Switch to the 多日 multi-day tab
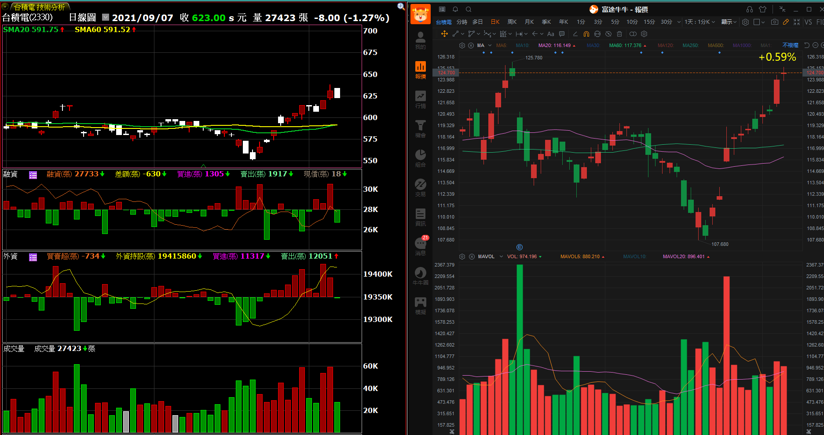Viewport: 824px width, 435px height. coord(478,22)
